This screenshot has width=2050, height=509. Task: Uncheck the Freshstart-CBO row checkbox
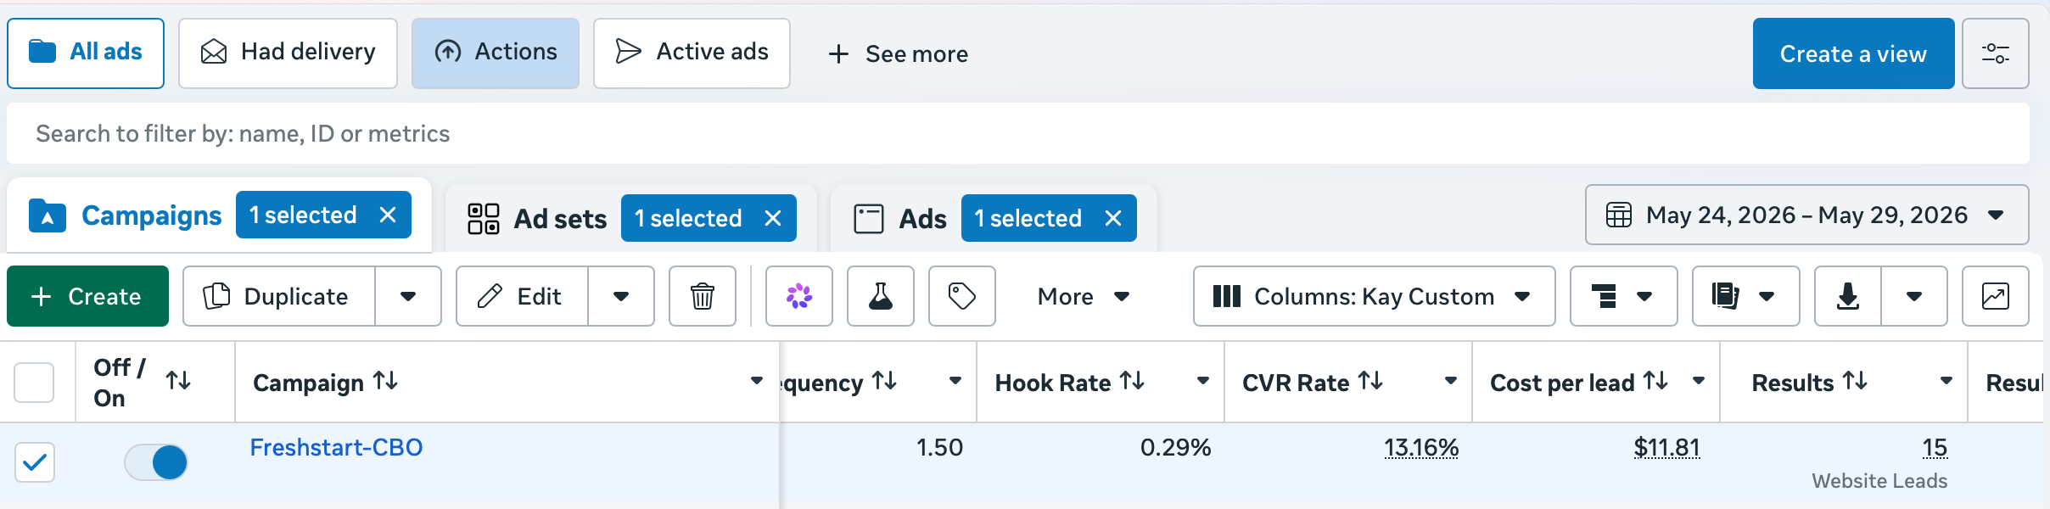[35, 462]
